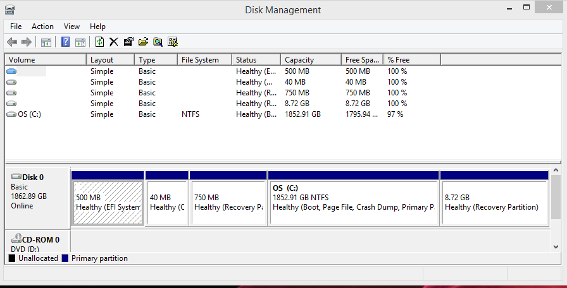Image resolution: width=567 pixels, height=288 pixels.
Task: Select the 500 MB EFI System partition block
Action: coord(108,203)
